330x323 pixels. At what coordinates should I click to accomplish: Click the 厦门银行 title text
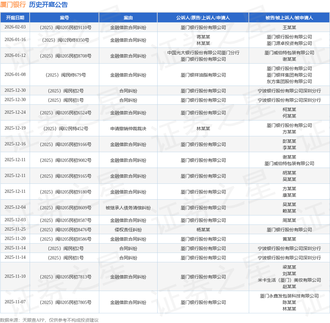coord(13,5)
